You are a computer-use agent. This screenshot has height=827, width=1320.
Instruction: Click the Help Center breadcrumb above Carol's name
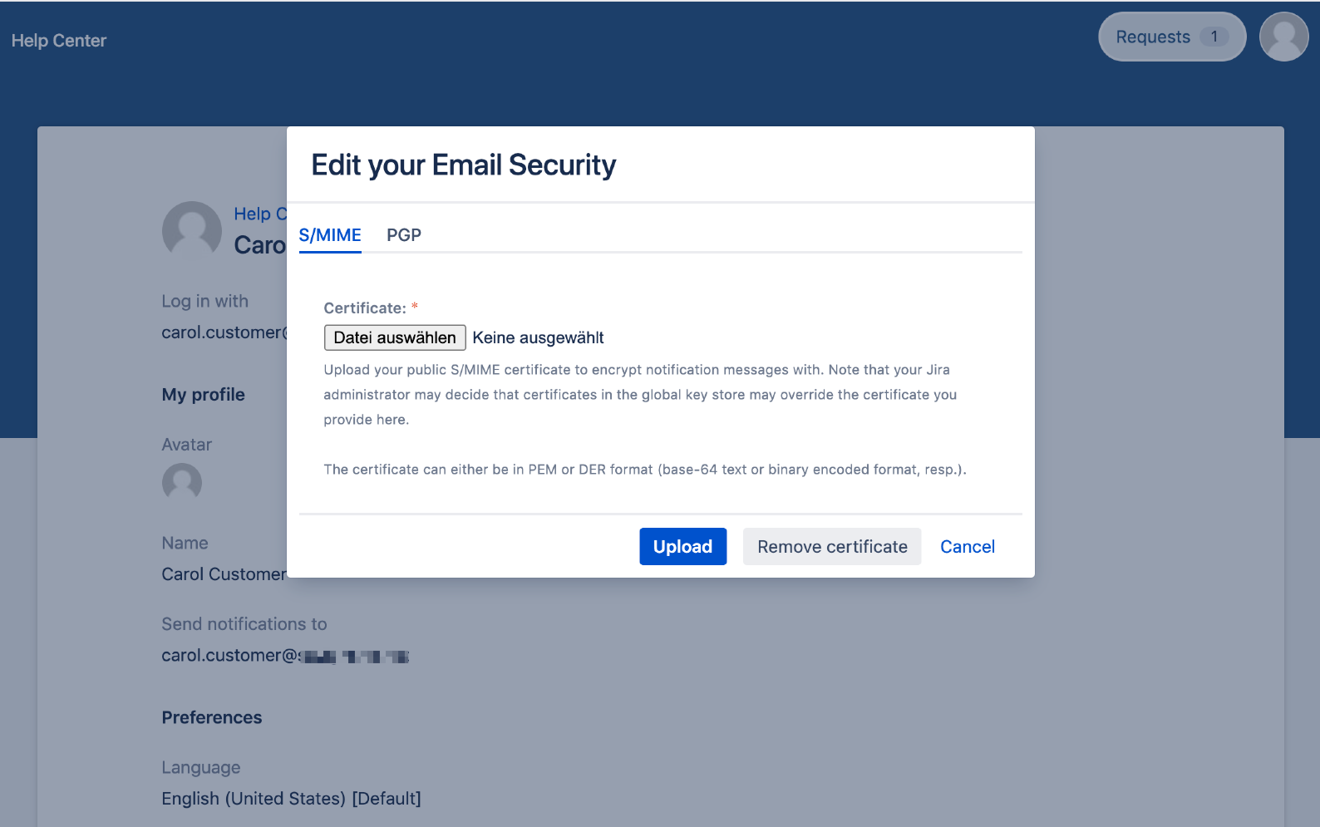(x=259, y=214)
